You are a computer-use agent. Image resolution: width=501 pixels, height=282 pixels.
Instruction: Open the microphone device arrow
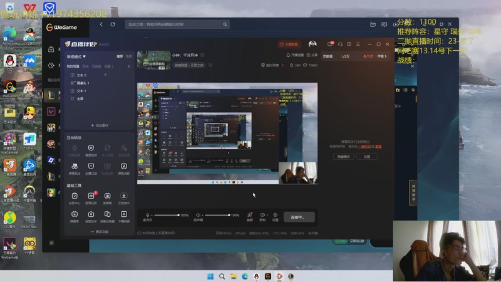[x=152, y=215]
